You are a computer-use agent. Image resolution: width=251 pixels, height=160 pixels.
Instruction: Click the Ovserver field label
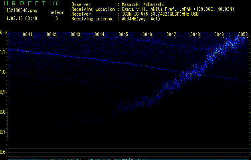pyautogui.click(x=81, y=4)
